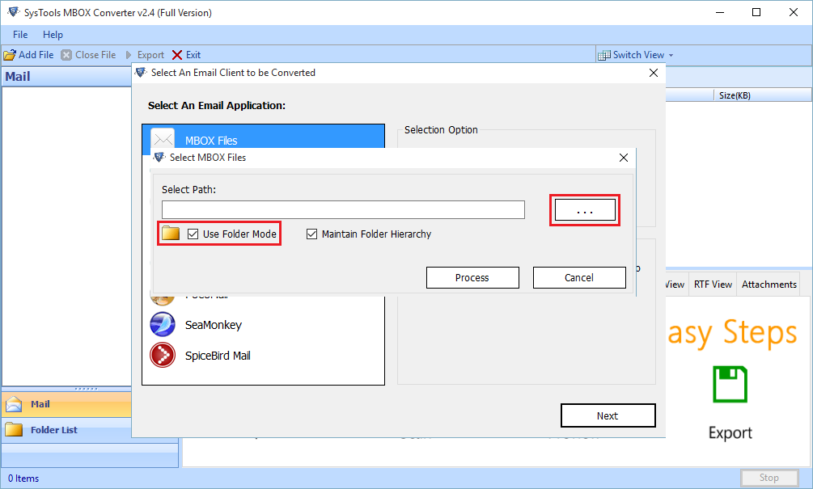Click the Export toolbar button

pos(145,55)
